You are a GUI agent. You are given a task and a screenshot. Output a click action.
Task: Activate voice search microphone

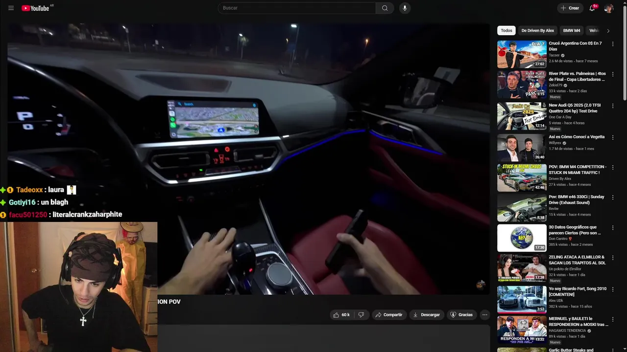[x=404, y=8]
